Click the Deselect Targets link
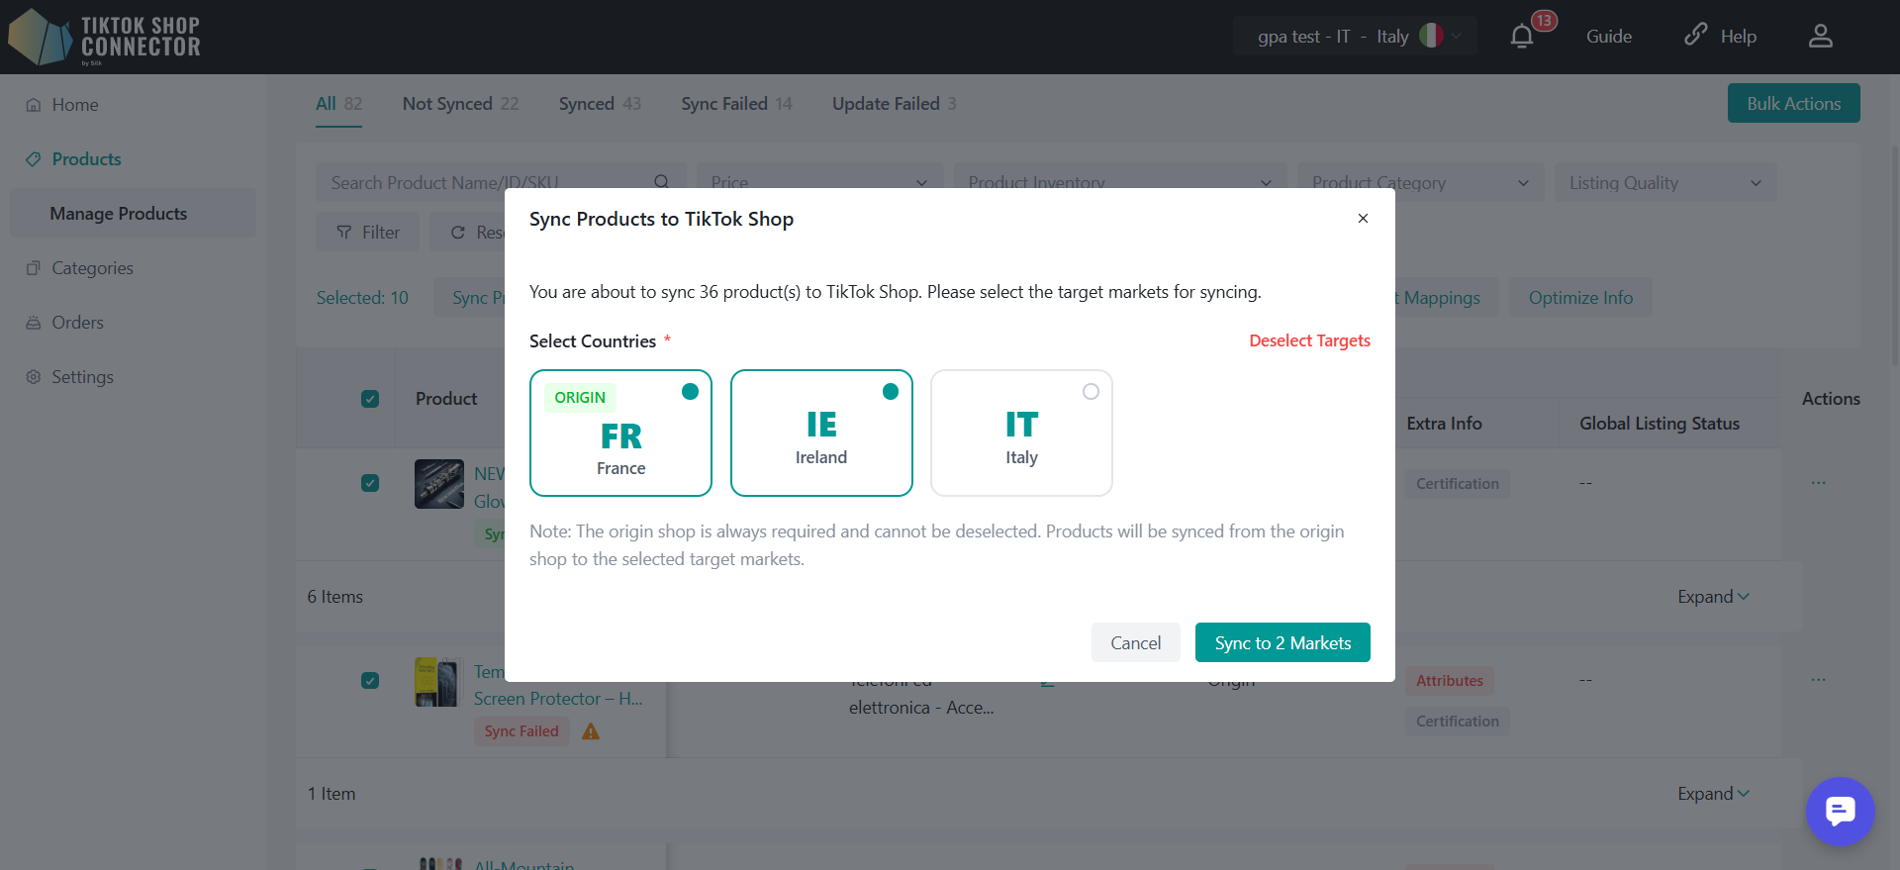1900x870 pixels. click(x=1309, y=340)
